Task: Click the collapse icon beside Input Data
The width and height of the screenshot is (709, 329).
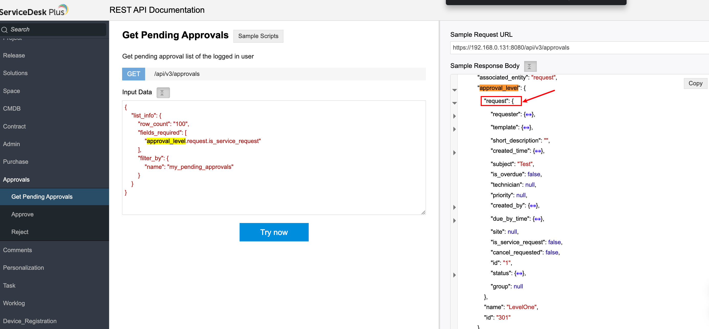Action: [x=163, y=93]
